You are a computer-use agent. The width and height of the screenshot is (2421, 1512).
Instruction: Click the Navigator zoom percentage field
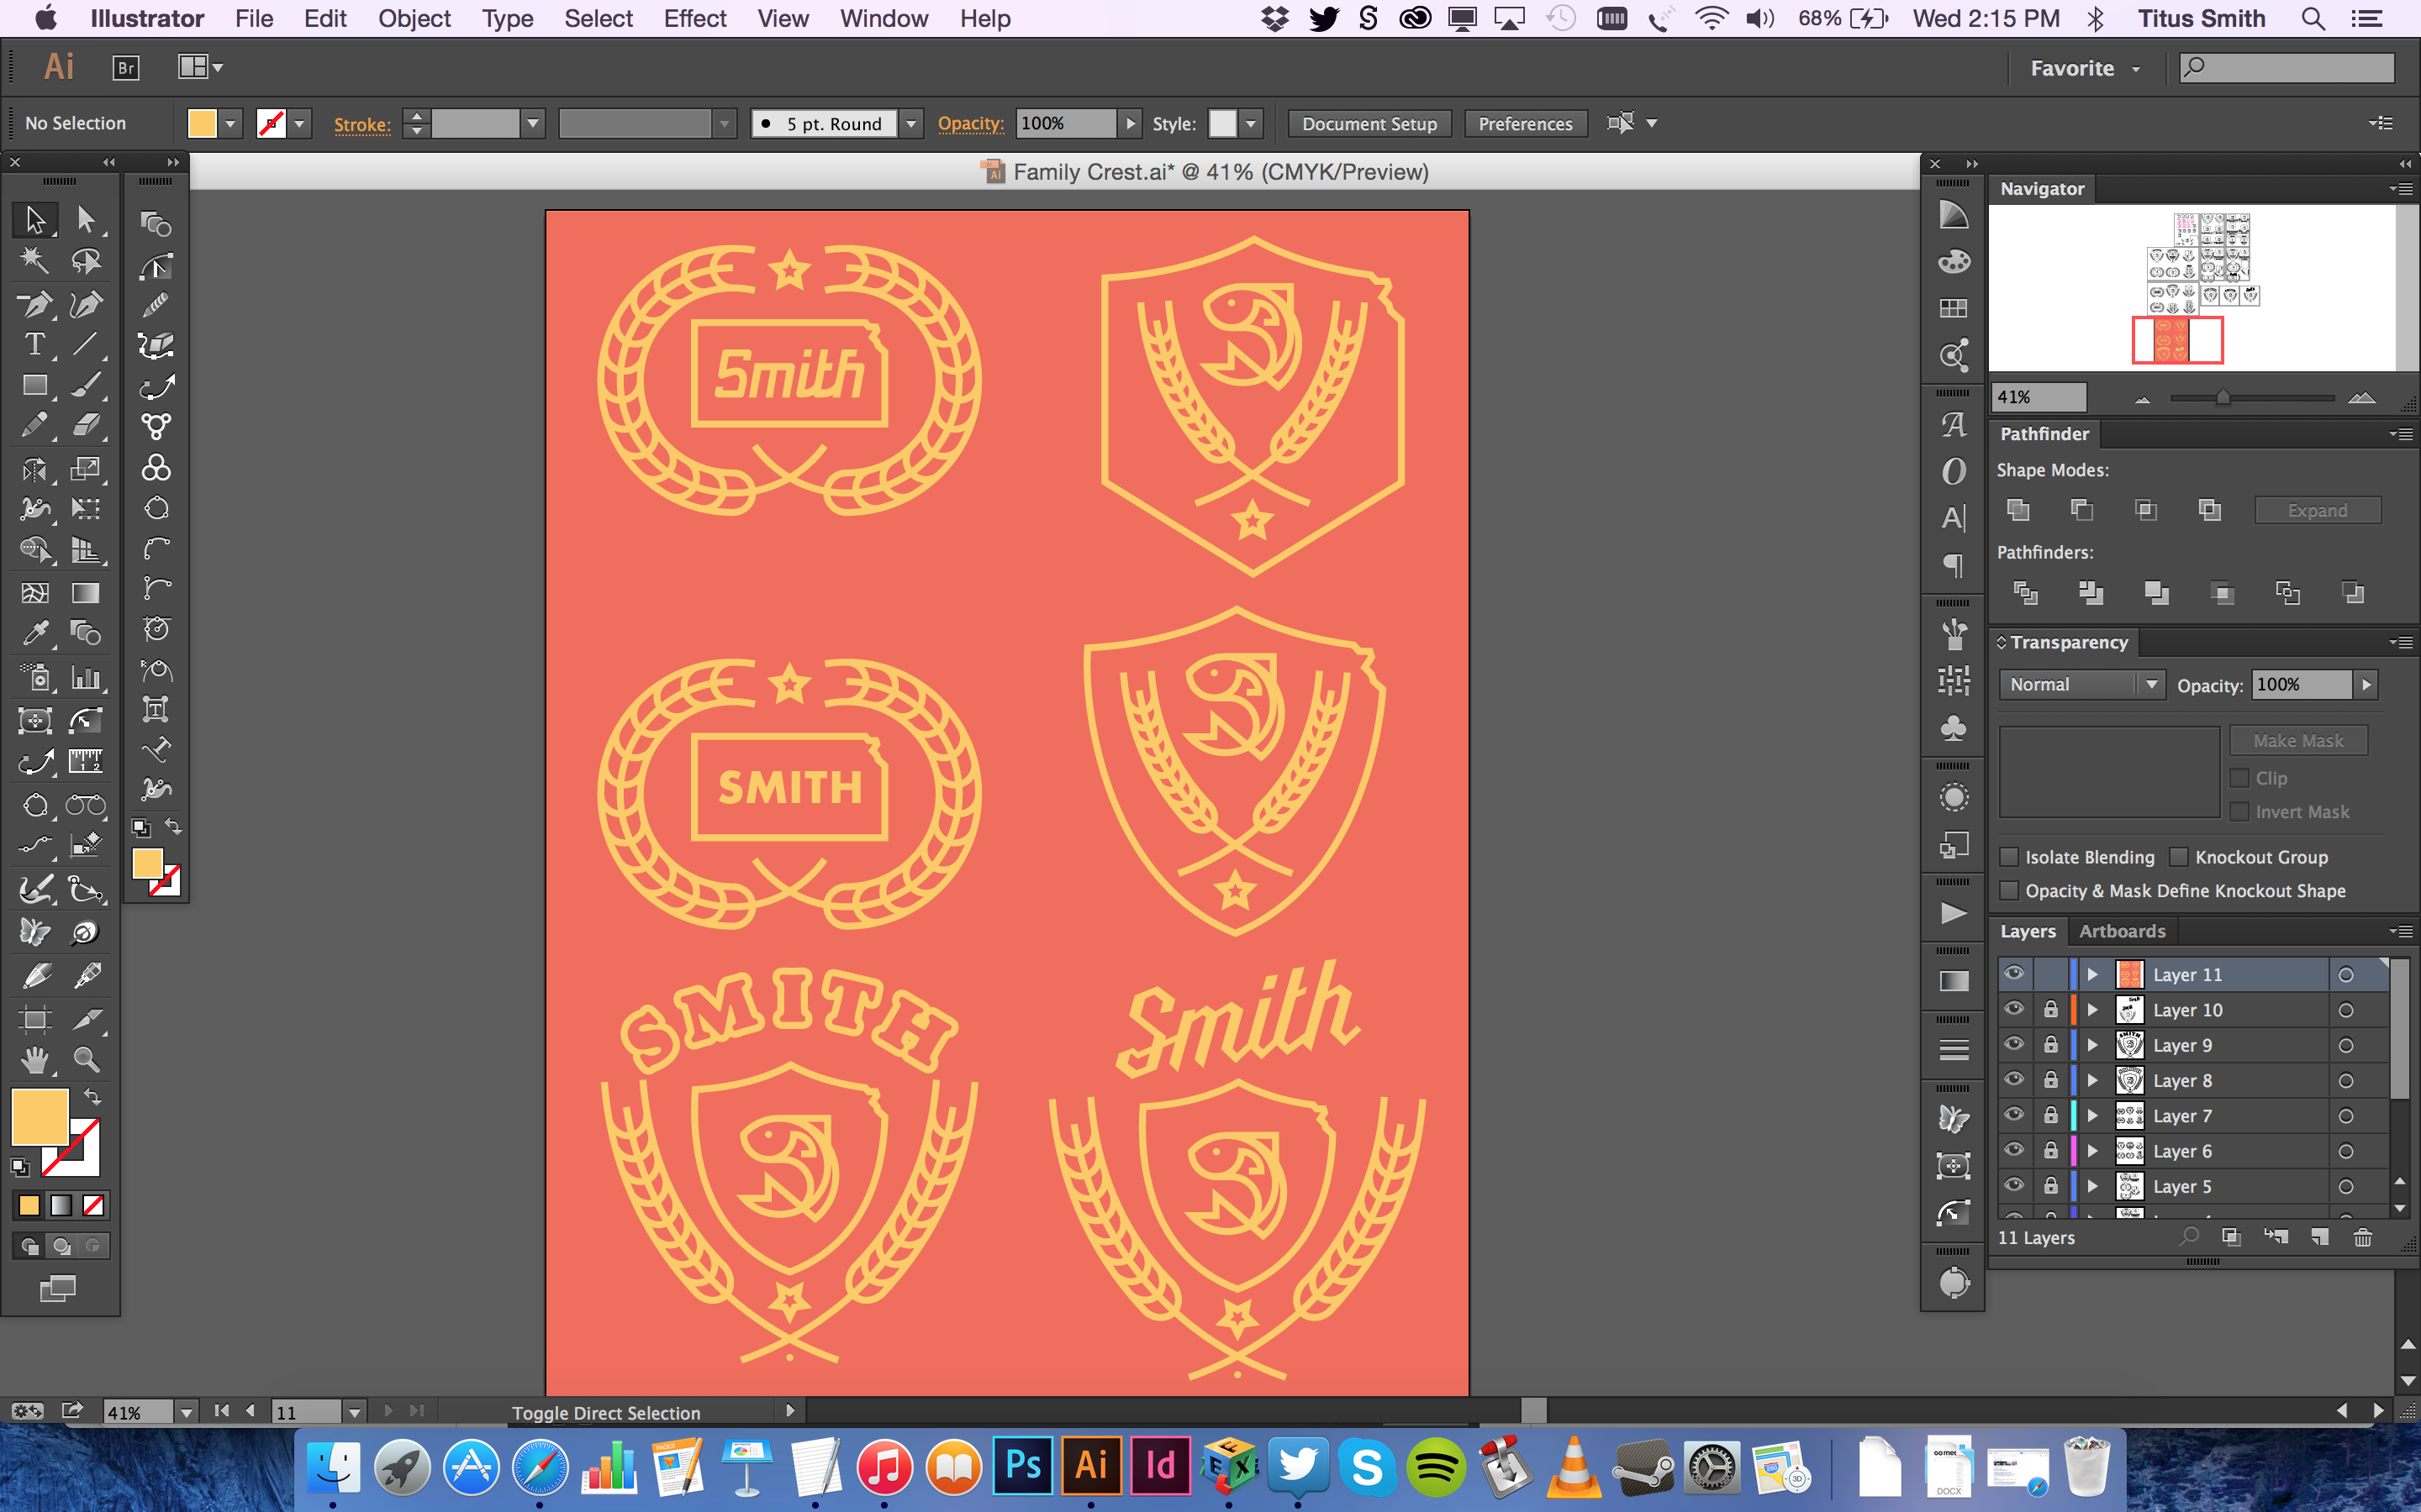click(x=2039, y=397)
